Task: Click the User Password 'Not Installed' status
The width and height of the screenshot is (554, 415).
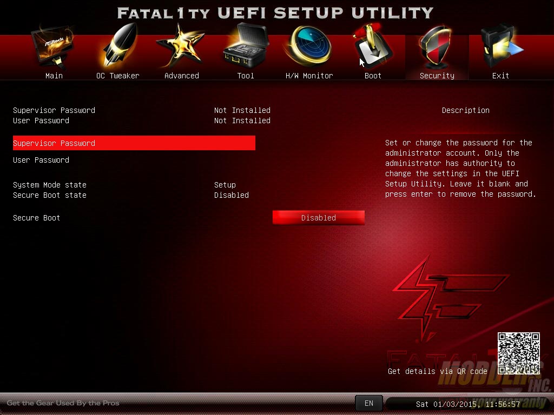Action: [242, 121]
